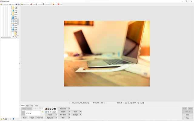Open the PhotoScape home tab
The image size is (194, 121).
(x=5, y=4)
